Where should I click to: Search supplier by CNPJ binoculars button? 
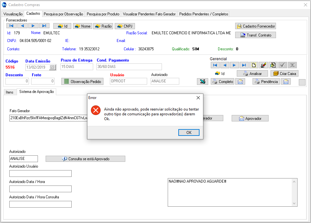point(125,26)
